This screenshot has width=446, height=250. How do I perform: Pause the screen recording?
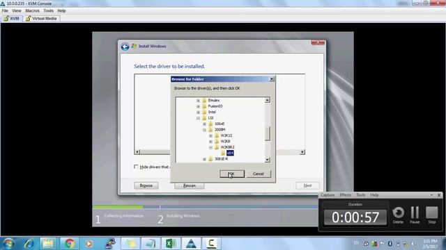(x=415, y=215)
